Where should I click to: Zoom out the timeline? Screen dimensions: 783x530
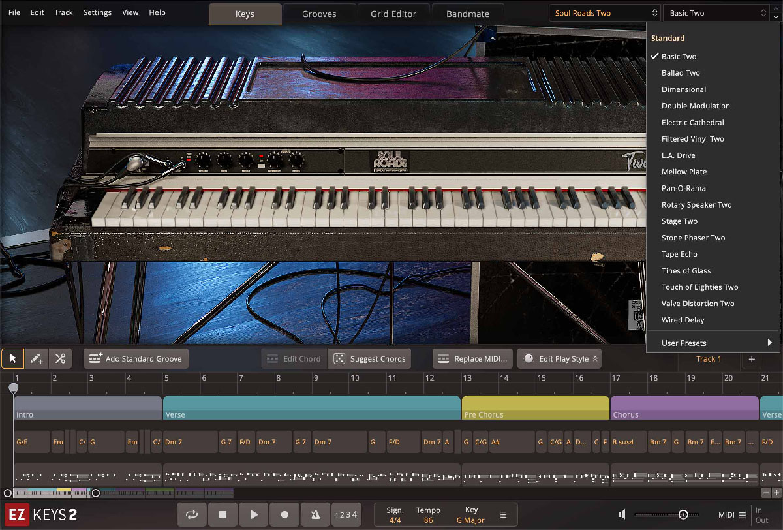tap(766, 493)
